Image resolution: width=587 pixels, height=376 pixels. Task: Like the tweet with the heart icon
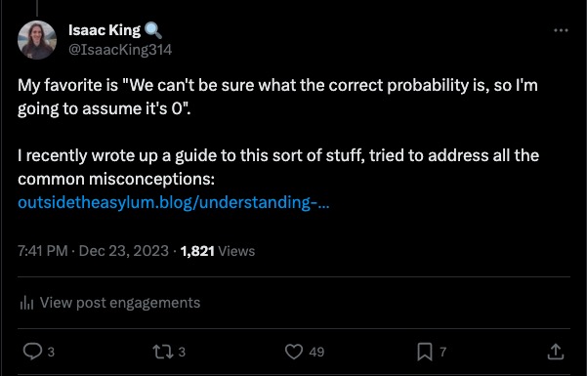(x=294, y=352)
